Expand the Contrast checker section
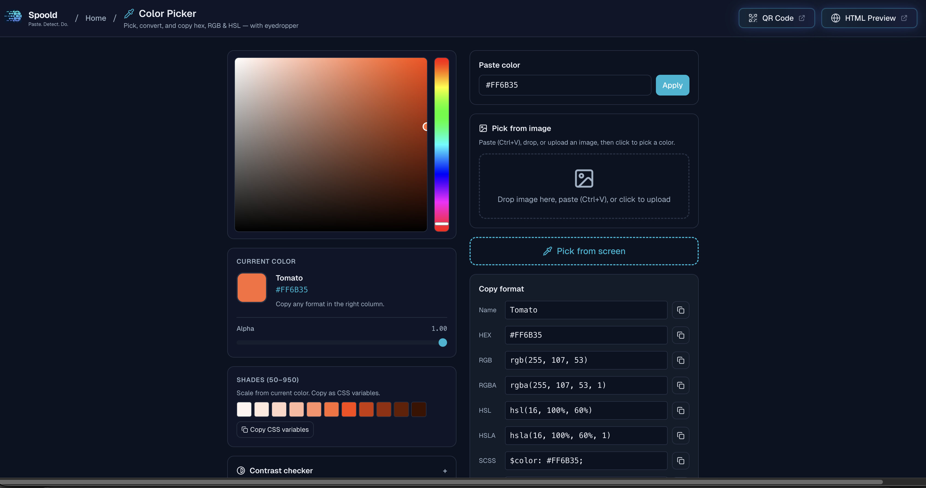The image size is (926, 488). click(281, 470)
